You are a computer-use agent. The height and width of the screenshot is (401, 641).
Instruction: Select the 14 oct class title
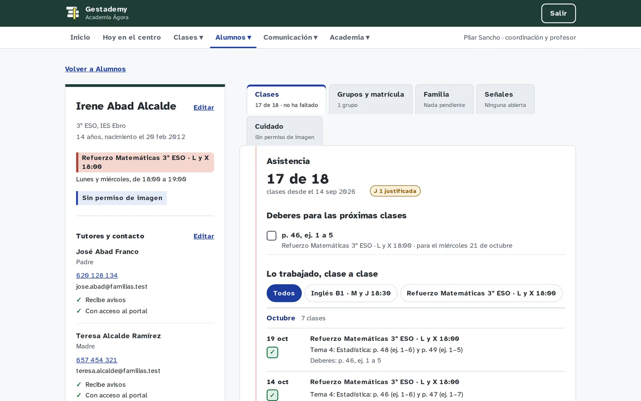coord(385,382)
